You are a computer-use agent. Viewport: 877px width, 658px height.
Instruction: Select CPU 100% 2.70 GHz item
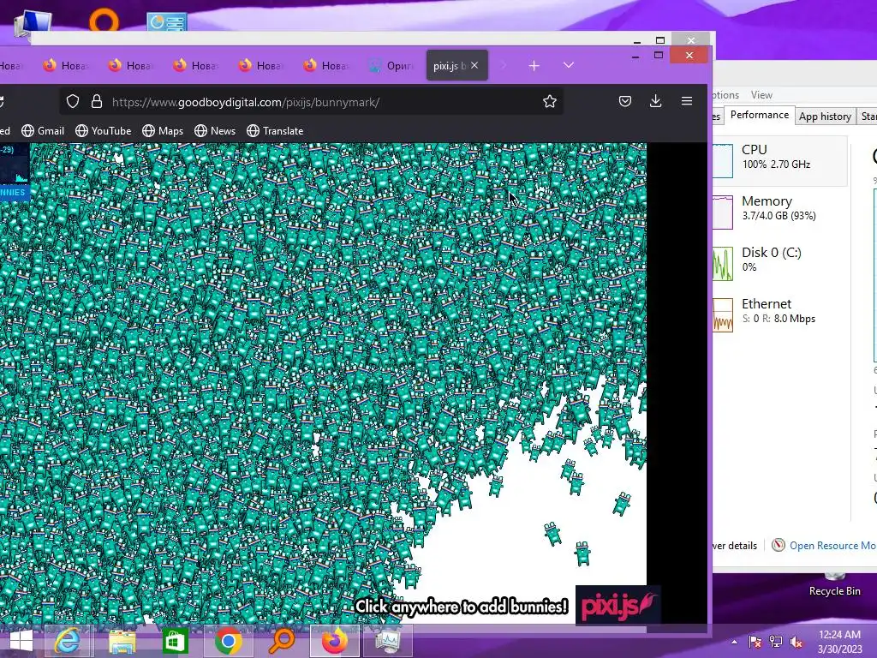click(x=780, y=160)
